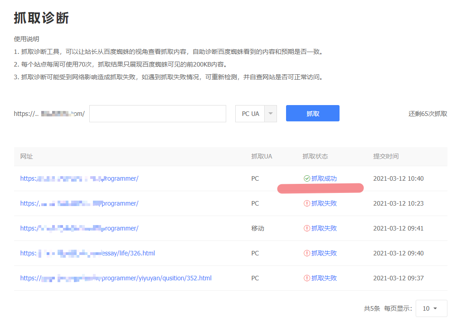Focus the URL path input field

[157, 114]
